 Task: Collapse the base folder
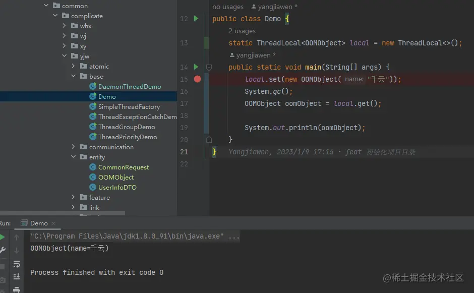tap(74, 76)
